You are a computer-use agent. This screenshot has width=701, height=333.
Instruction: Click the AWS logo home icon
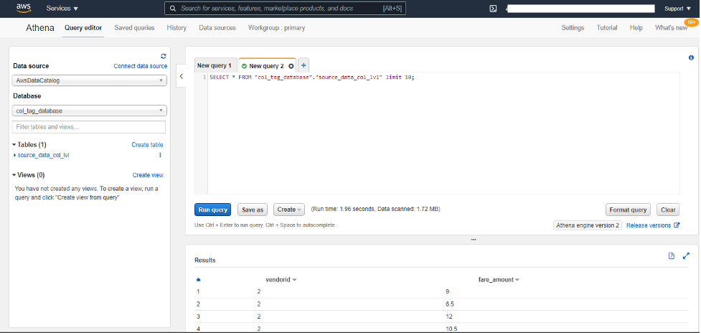tap(23, 8)
